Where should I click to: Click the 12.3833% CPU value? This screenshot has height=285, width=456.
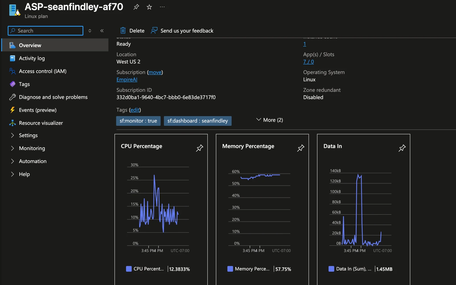pos(179,269)
